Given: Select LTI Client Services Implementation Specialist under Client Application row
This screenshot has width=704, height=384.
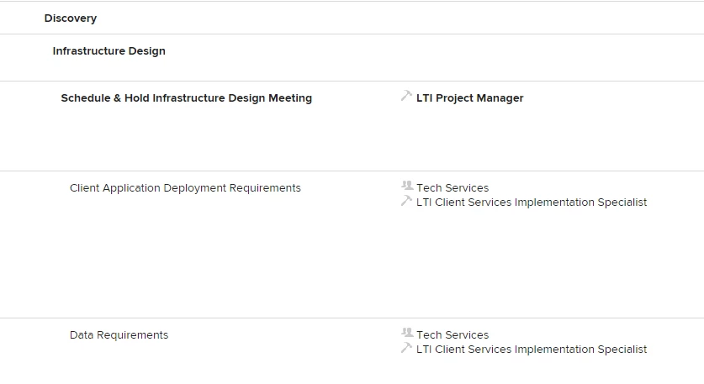Looking at the screenshot, I should pos(531,203).
